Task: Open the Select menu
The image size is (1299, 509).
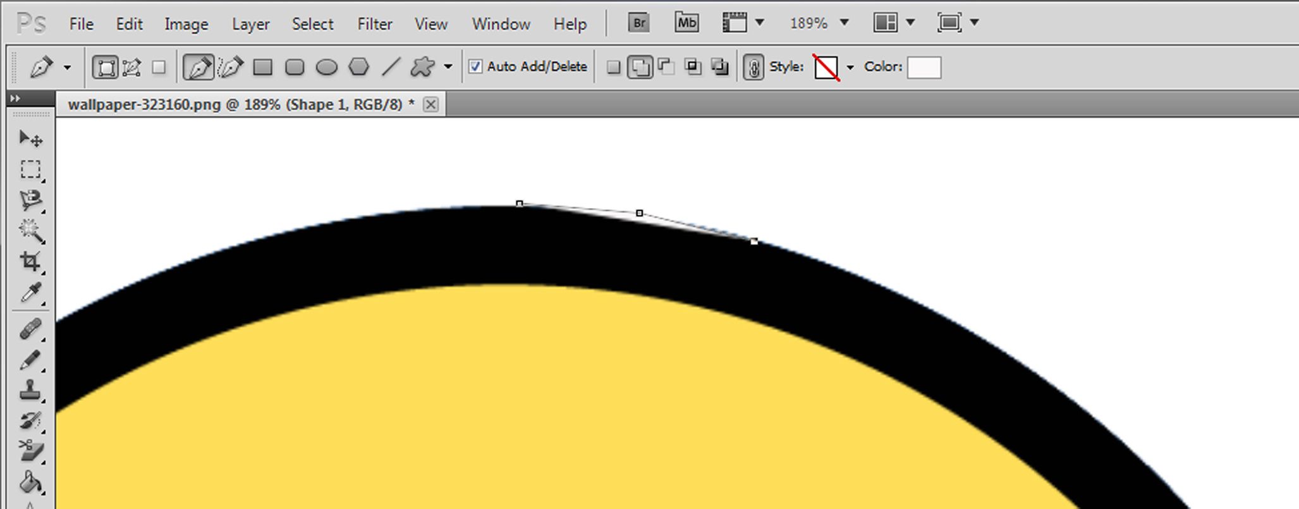Action: [x=312, y=24]
